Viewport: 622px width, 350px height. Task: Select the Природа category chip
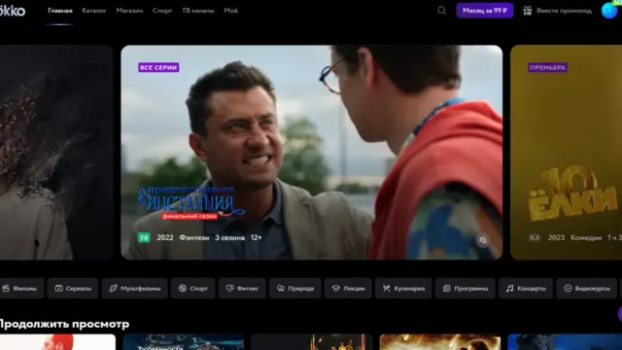[295, 289]
